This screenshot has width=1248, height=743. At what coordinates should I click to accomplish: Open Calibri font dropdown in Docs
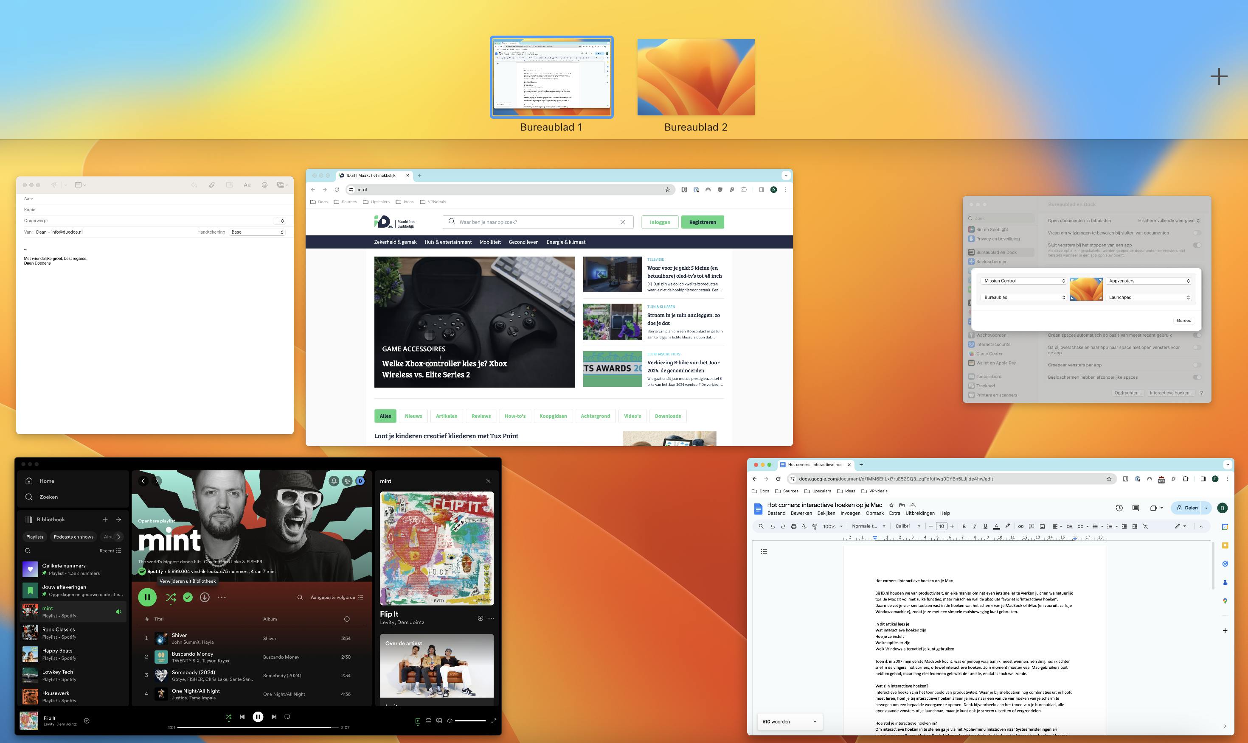click(x=907, y=526)
